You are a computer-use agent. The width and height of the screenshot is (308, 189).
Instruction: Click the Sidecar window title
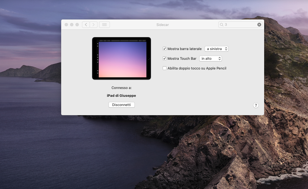[x=163, y=25]
